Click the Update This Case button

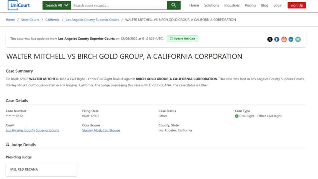(x=183, y=39)
